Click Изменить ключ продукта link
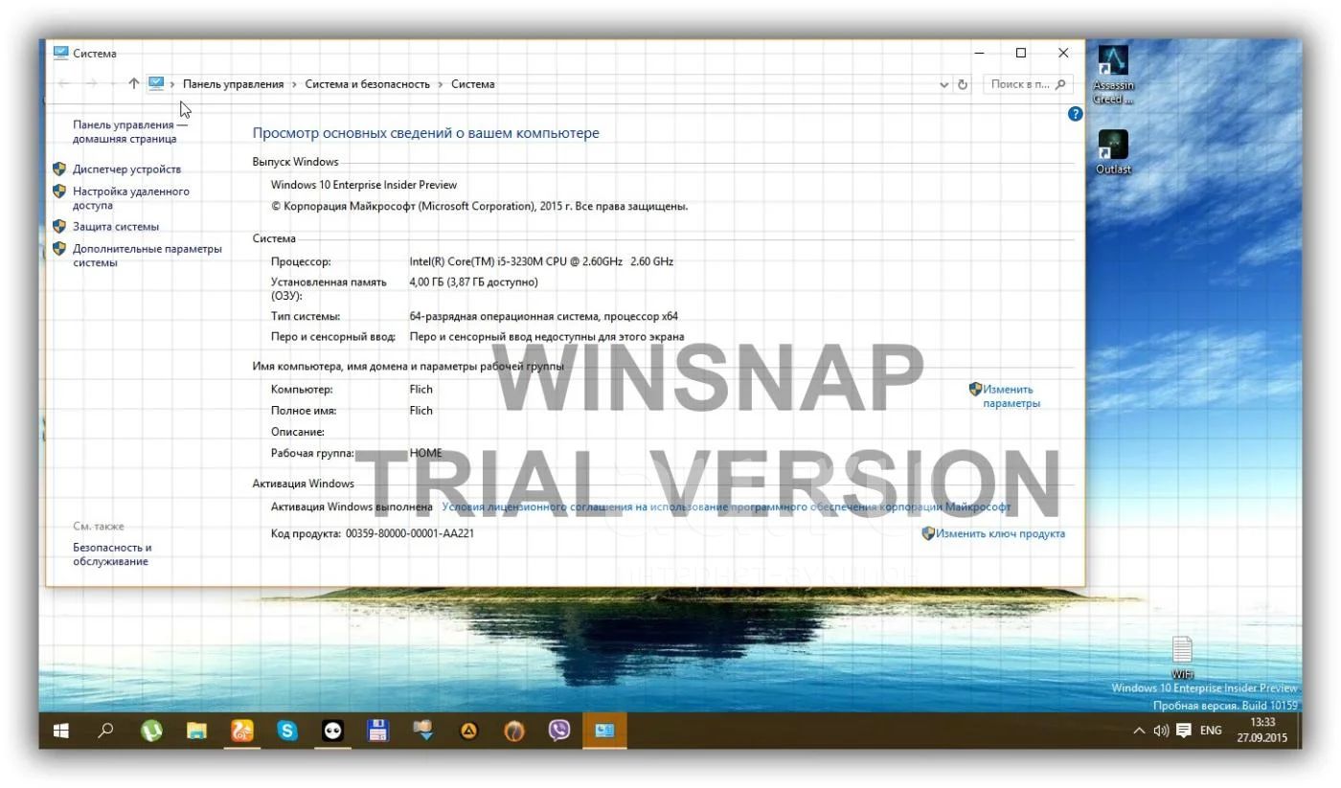Image resolution: width=1341 pixels, height=788 pixels. [1000, 533]
